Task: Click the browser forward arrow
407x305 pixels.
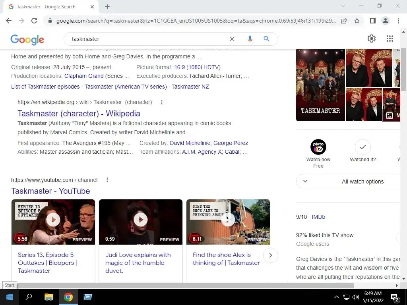Action: (x=21, y=21)
